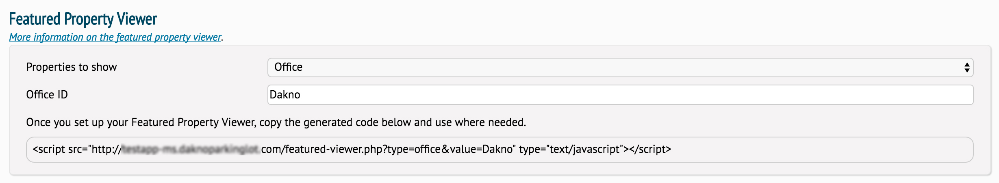Open the Properties to show dropdown
Screen dimensions: 999x183
(620, 67)
